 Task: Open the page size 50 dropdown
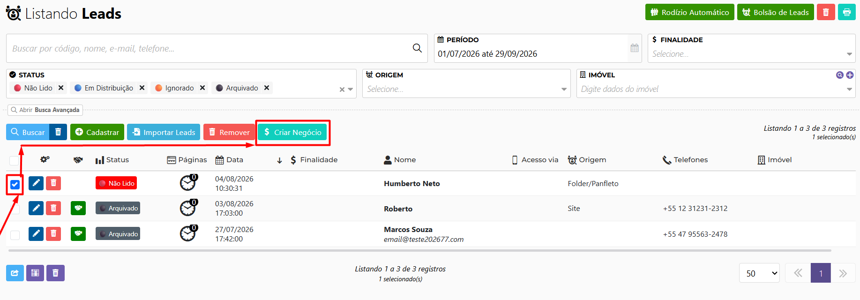click(x=759, y=273)
